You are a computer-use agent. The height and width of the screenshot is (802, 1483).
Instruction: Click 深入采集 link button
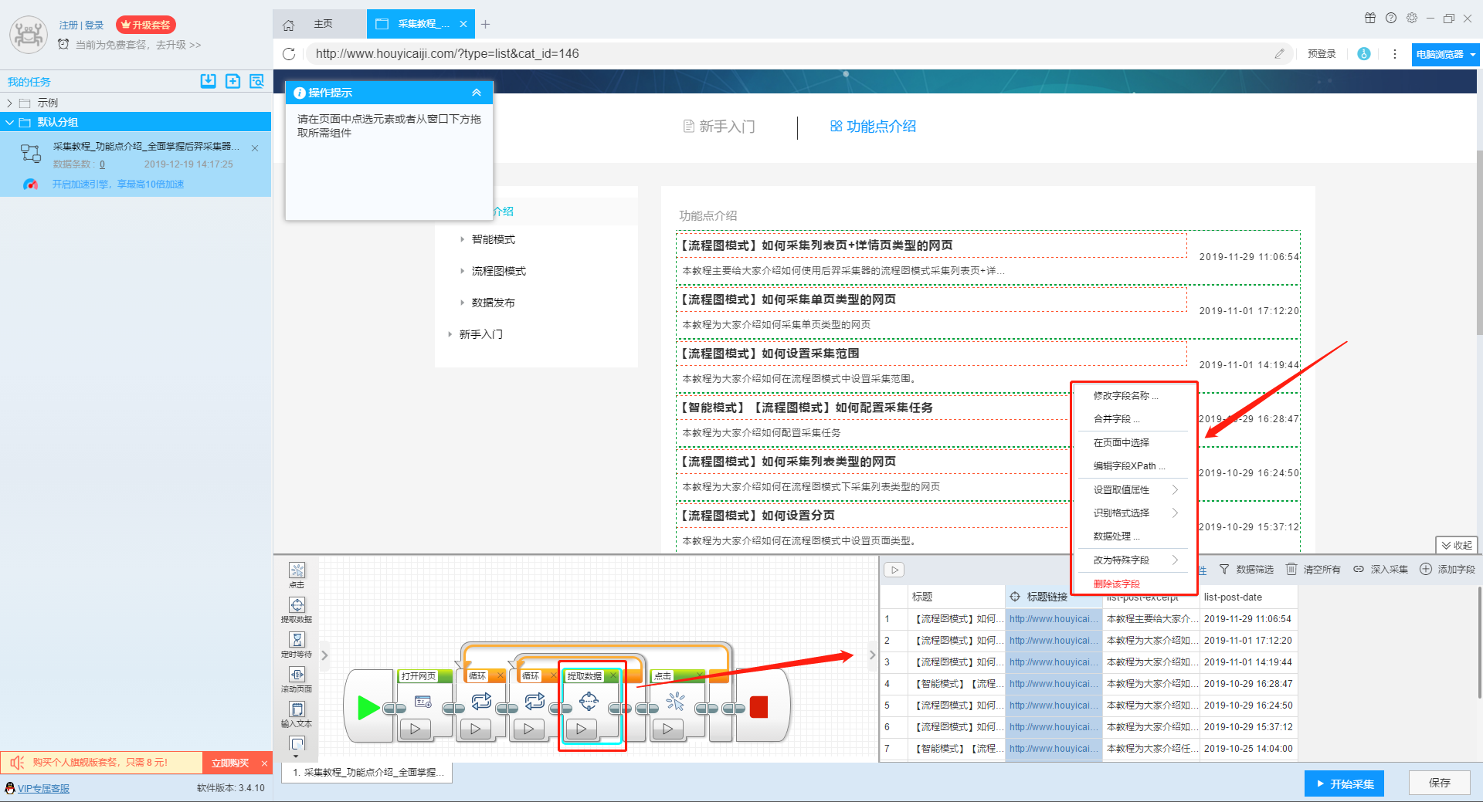[1380, 569]
